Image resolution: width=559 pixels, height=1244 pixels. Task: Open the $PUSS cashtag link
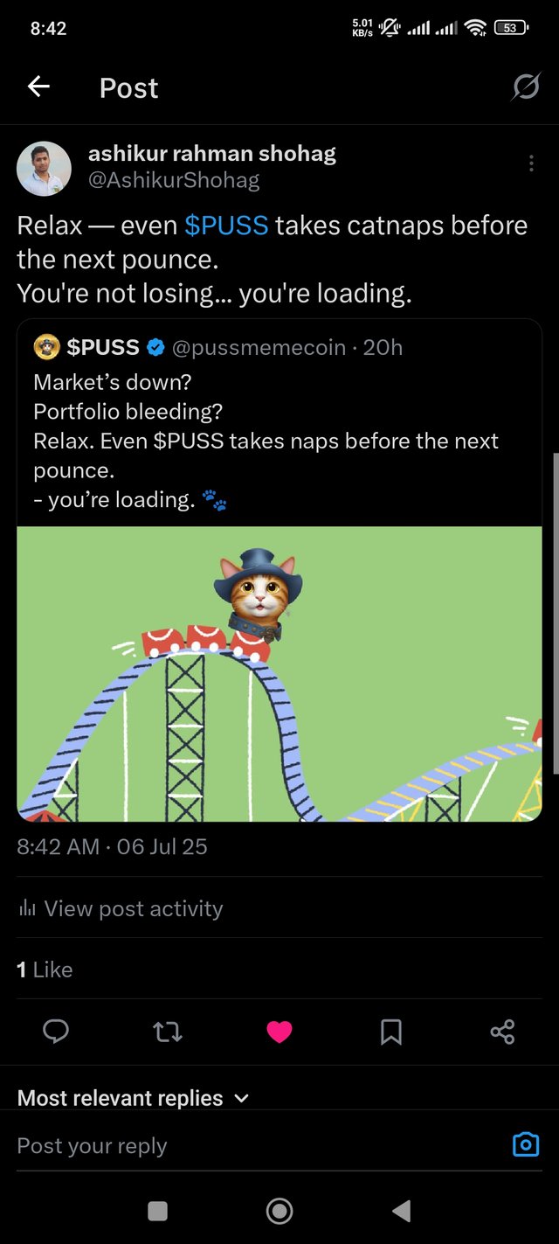(226, 226)
